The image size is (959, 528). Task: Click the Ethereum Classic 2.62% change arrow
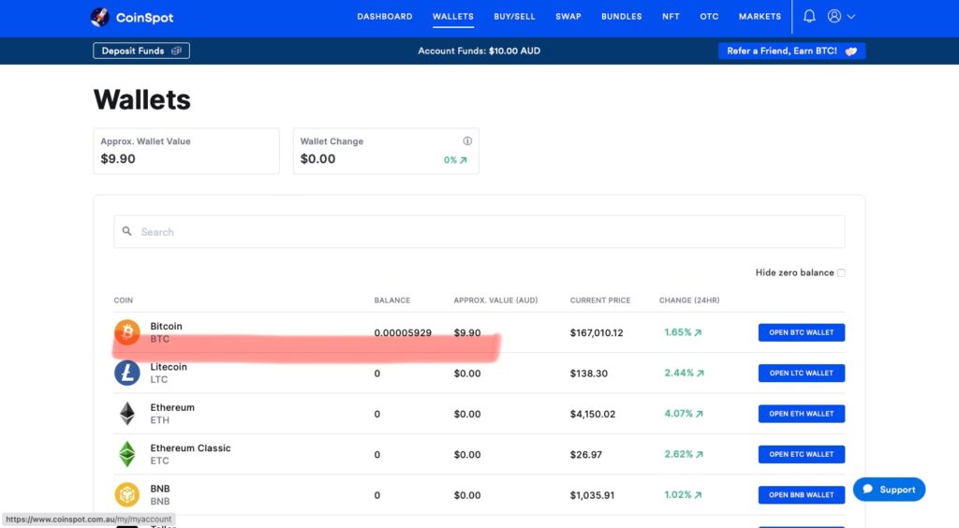(699, 455)
